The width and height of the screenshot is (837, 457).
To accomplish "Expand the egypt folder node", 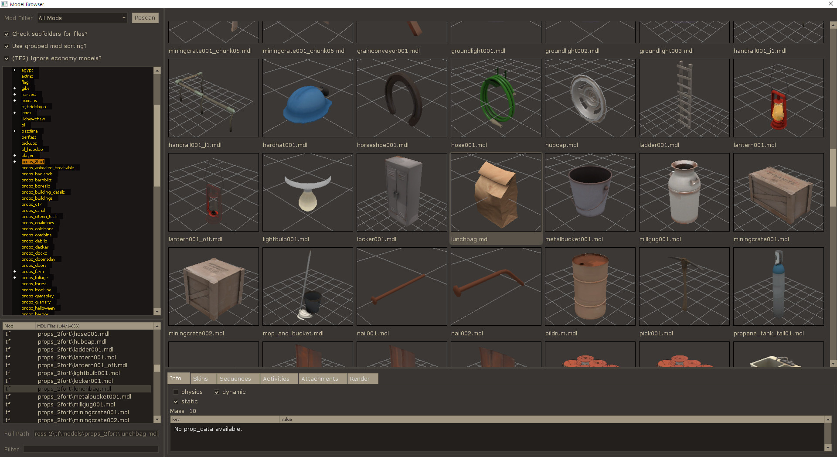I will click(x=14, y=70).
